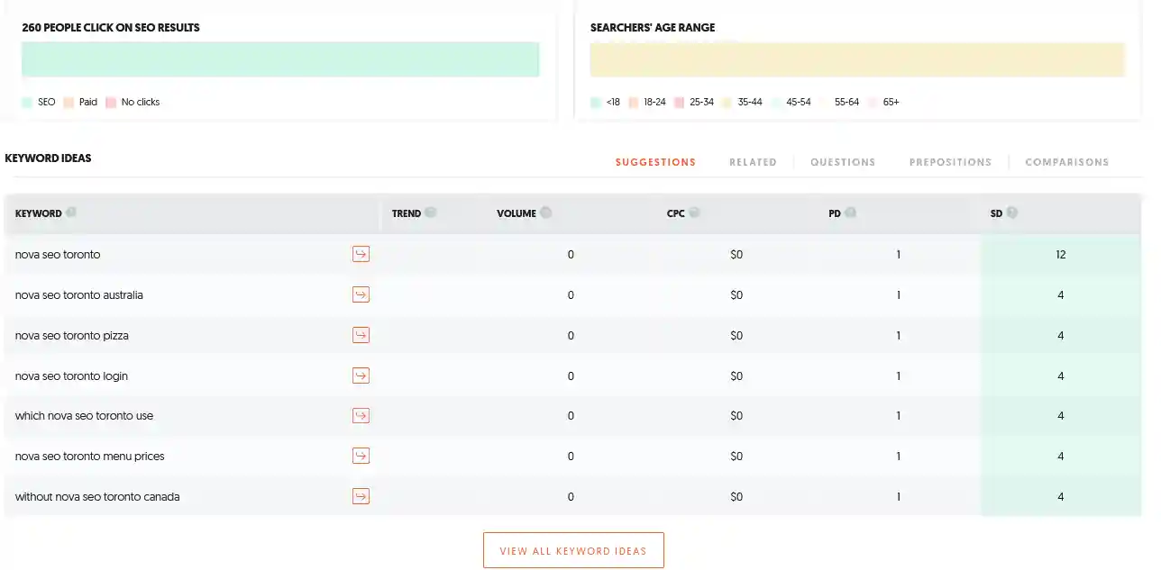The width and height of the screenshot is (1161, 570).
Task: Click help icon next to KEYWORD header
Action: click(71, 213)
